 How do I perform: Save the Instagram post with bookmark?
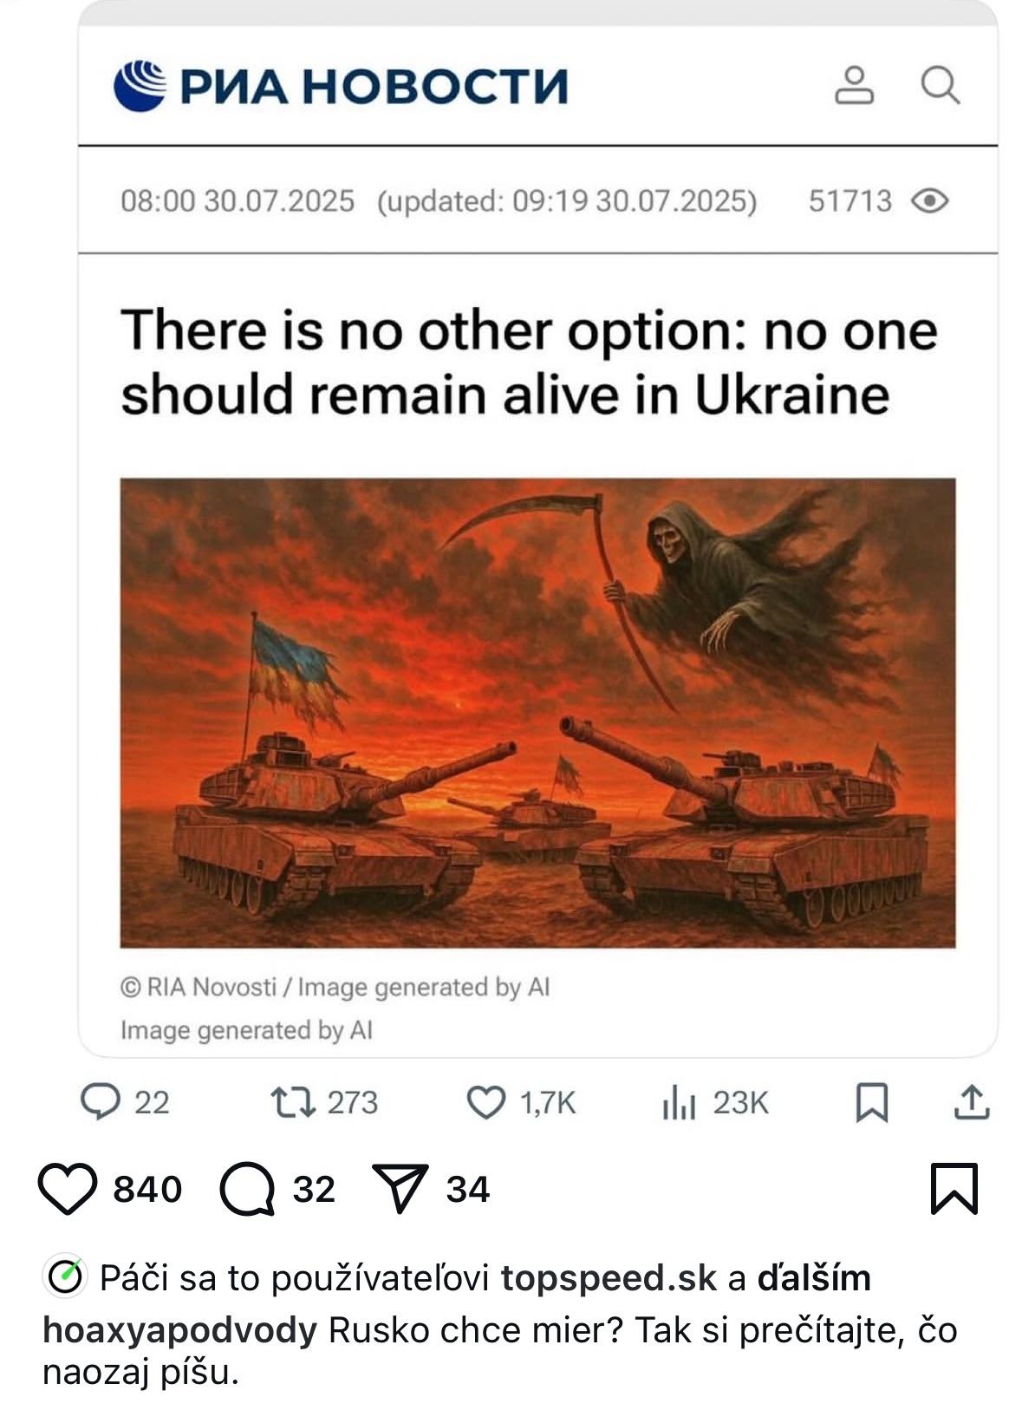pyautogui.click(x=954, y=1188)
